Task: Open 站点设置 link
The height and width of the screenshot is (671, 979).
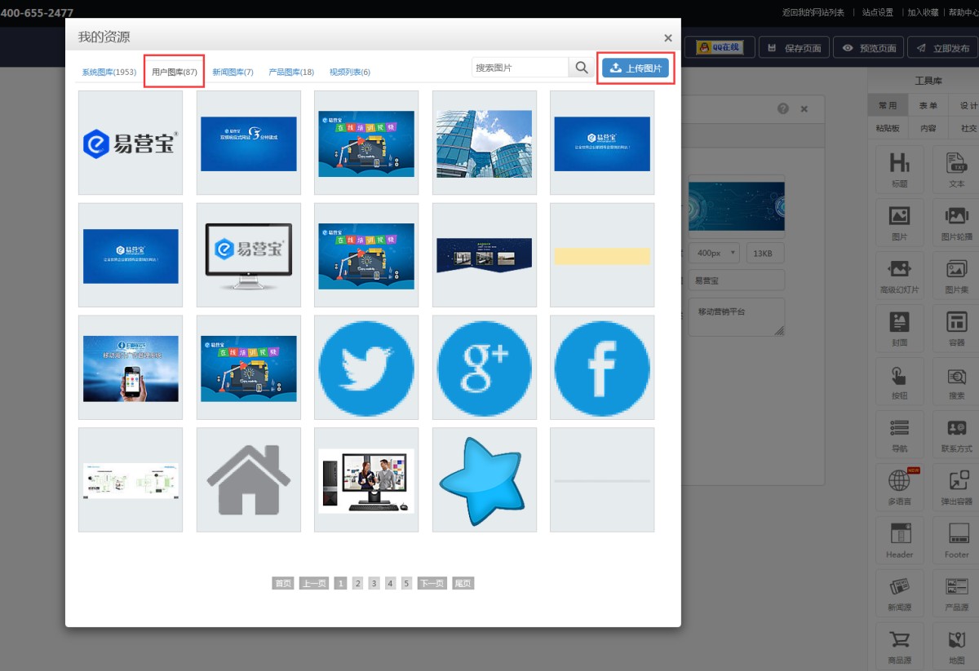Action: pyautogui.click(x=878, y=12)
